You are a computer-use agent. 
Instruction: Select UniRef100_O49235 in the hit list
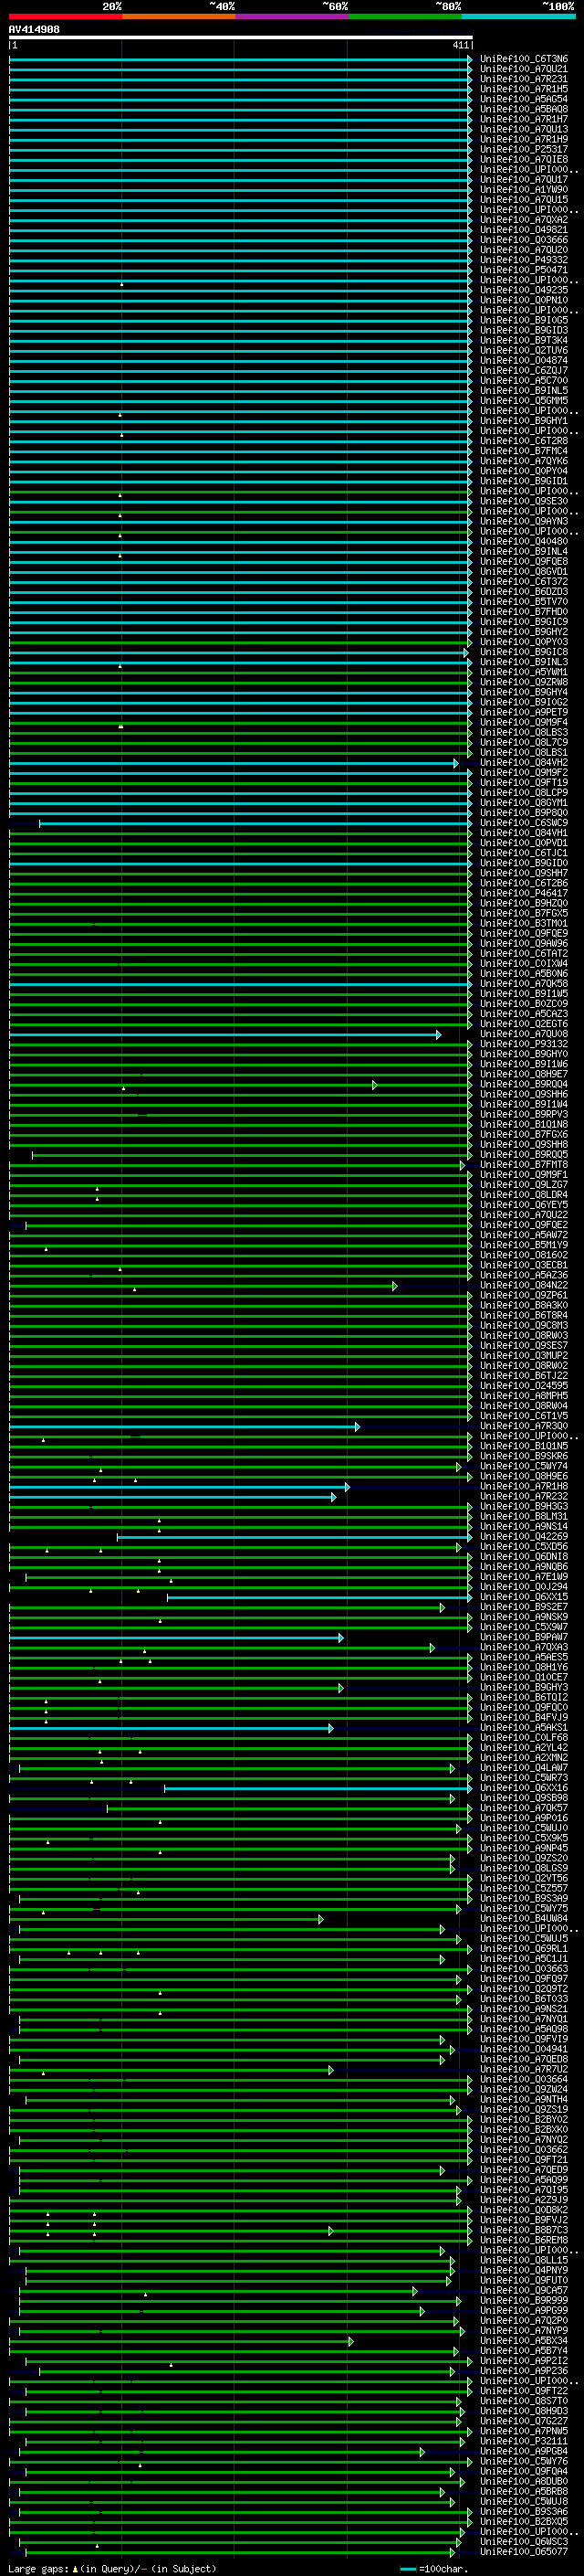(x=524, y=290)
